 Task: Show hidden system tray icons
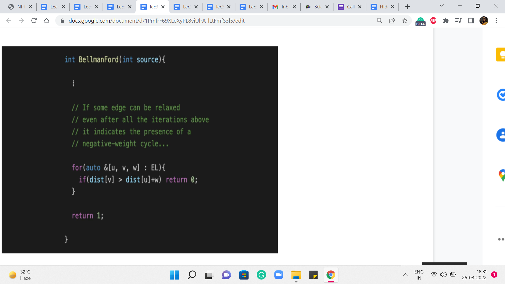406,275
